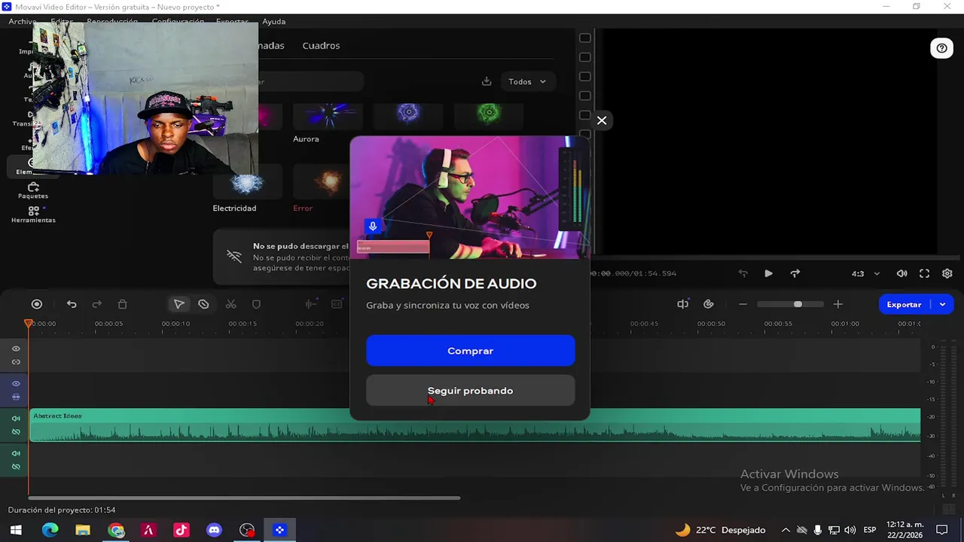Step back one frame in preview

pyautogui.click(x=743, y=273)
